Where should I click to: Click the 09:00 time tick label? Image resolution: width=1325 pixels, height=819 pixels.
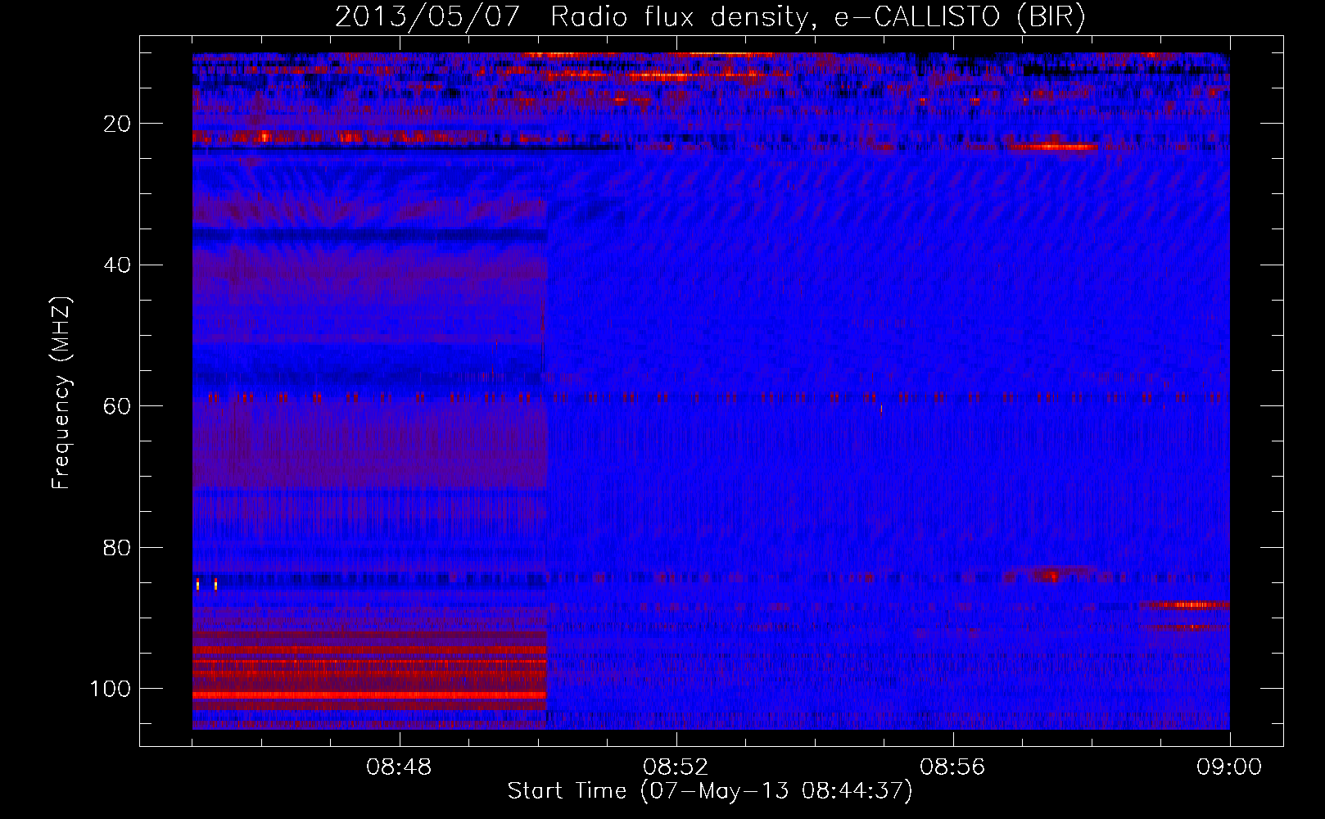click(x=1229, y=768)
